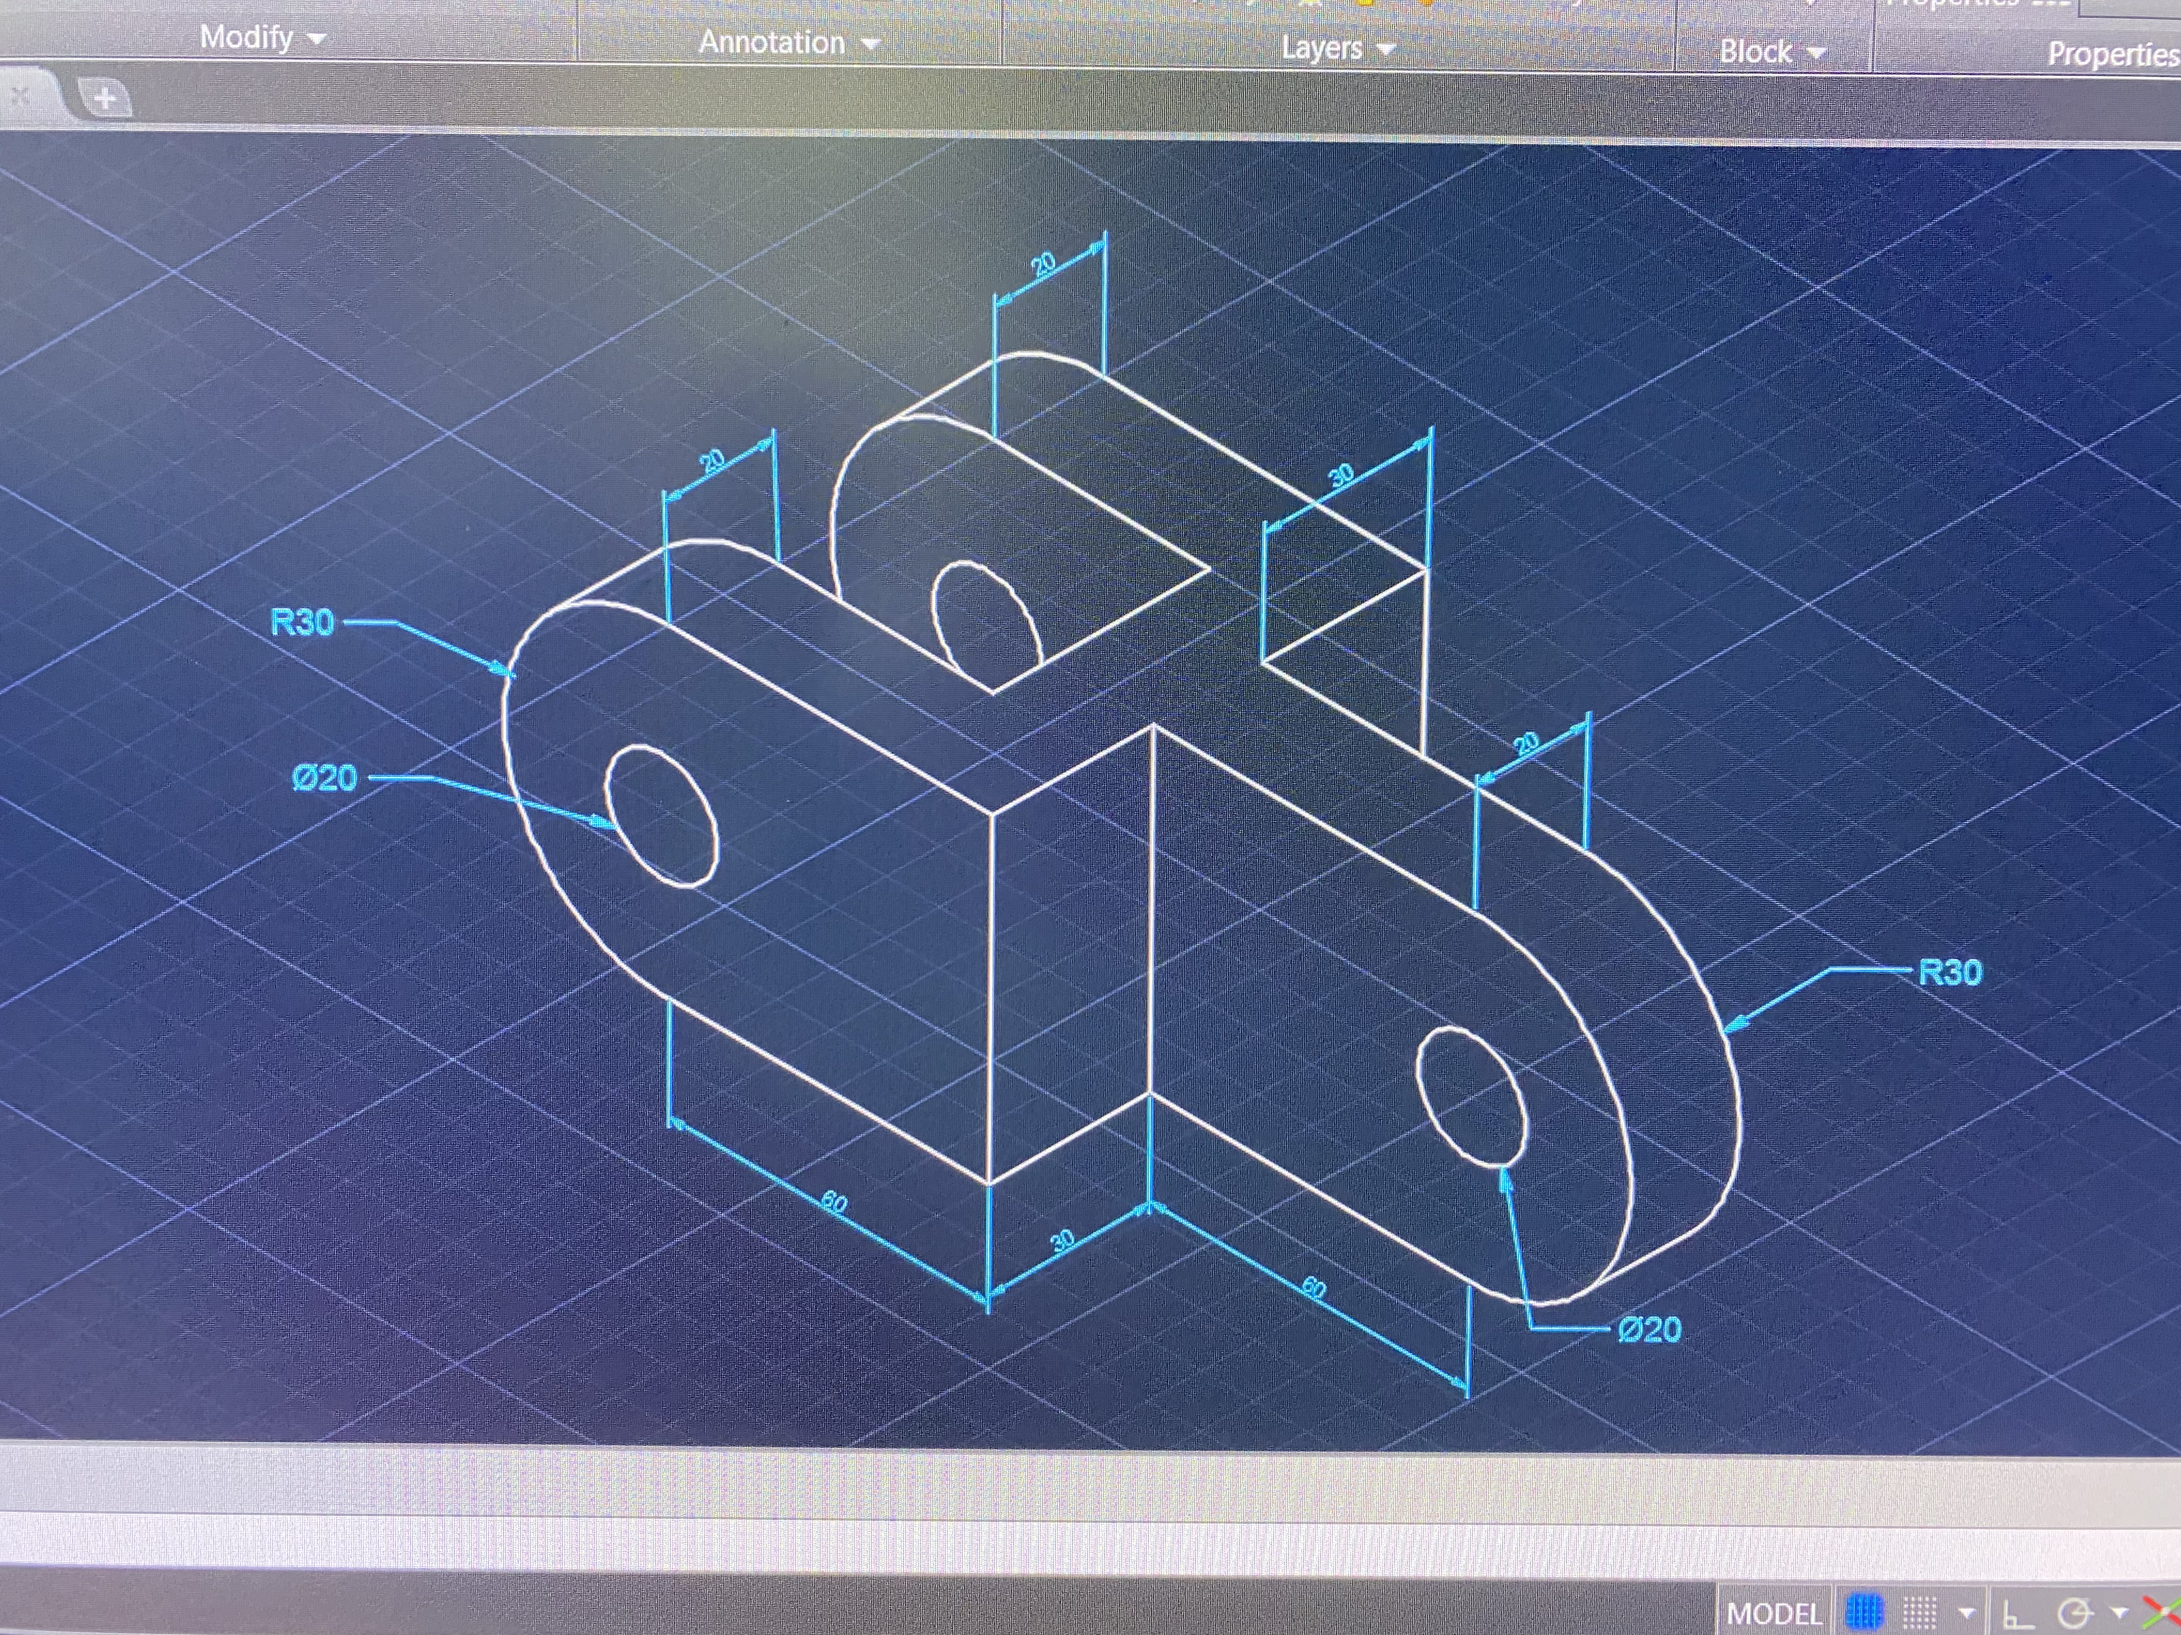Toggle ortho mode in status bar
The image size is (2181, 1635).
pyautogui.click(x=2017, y=1613)
